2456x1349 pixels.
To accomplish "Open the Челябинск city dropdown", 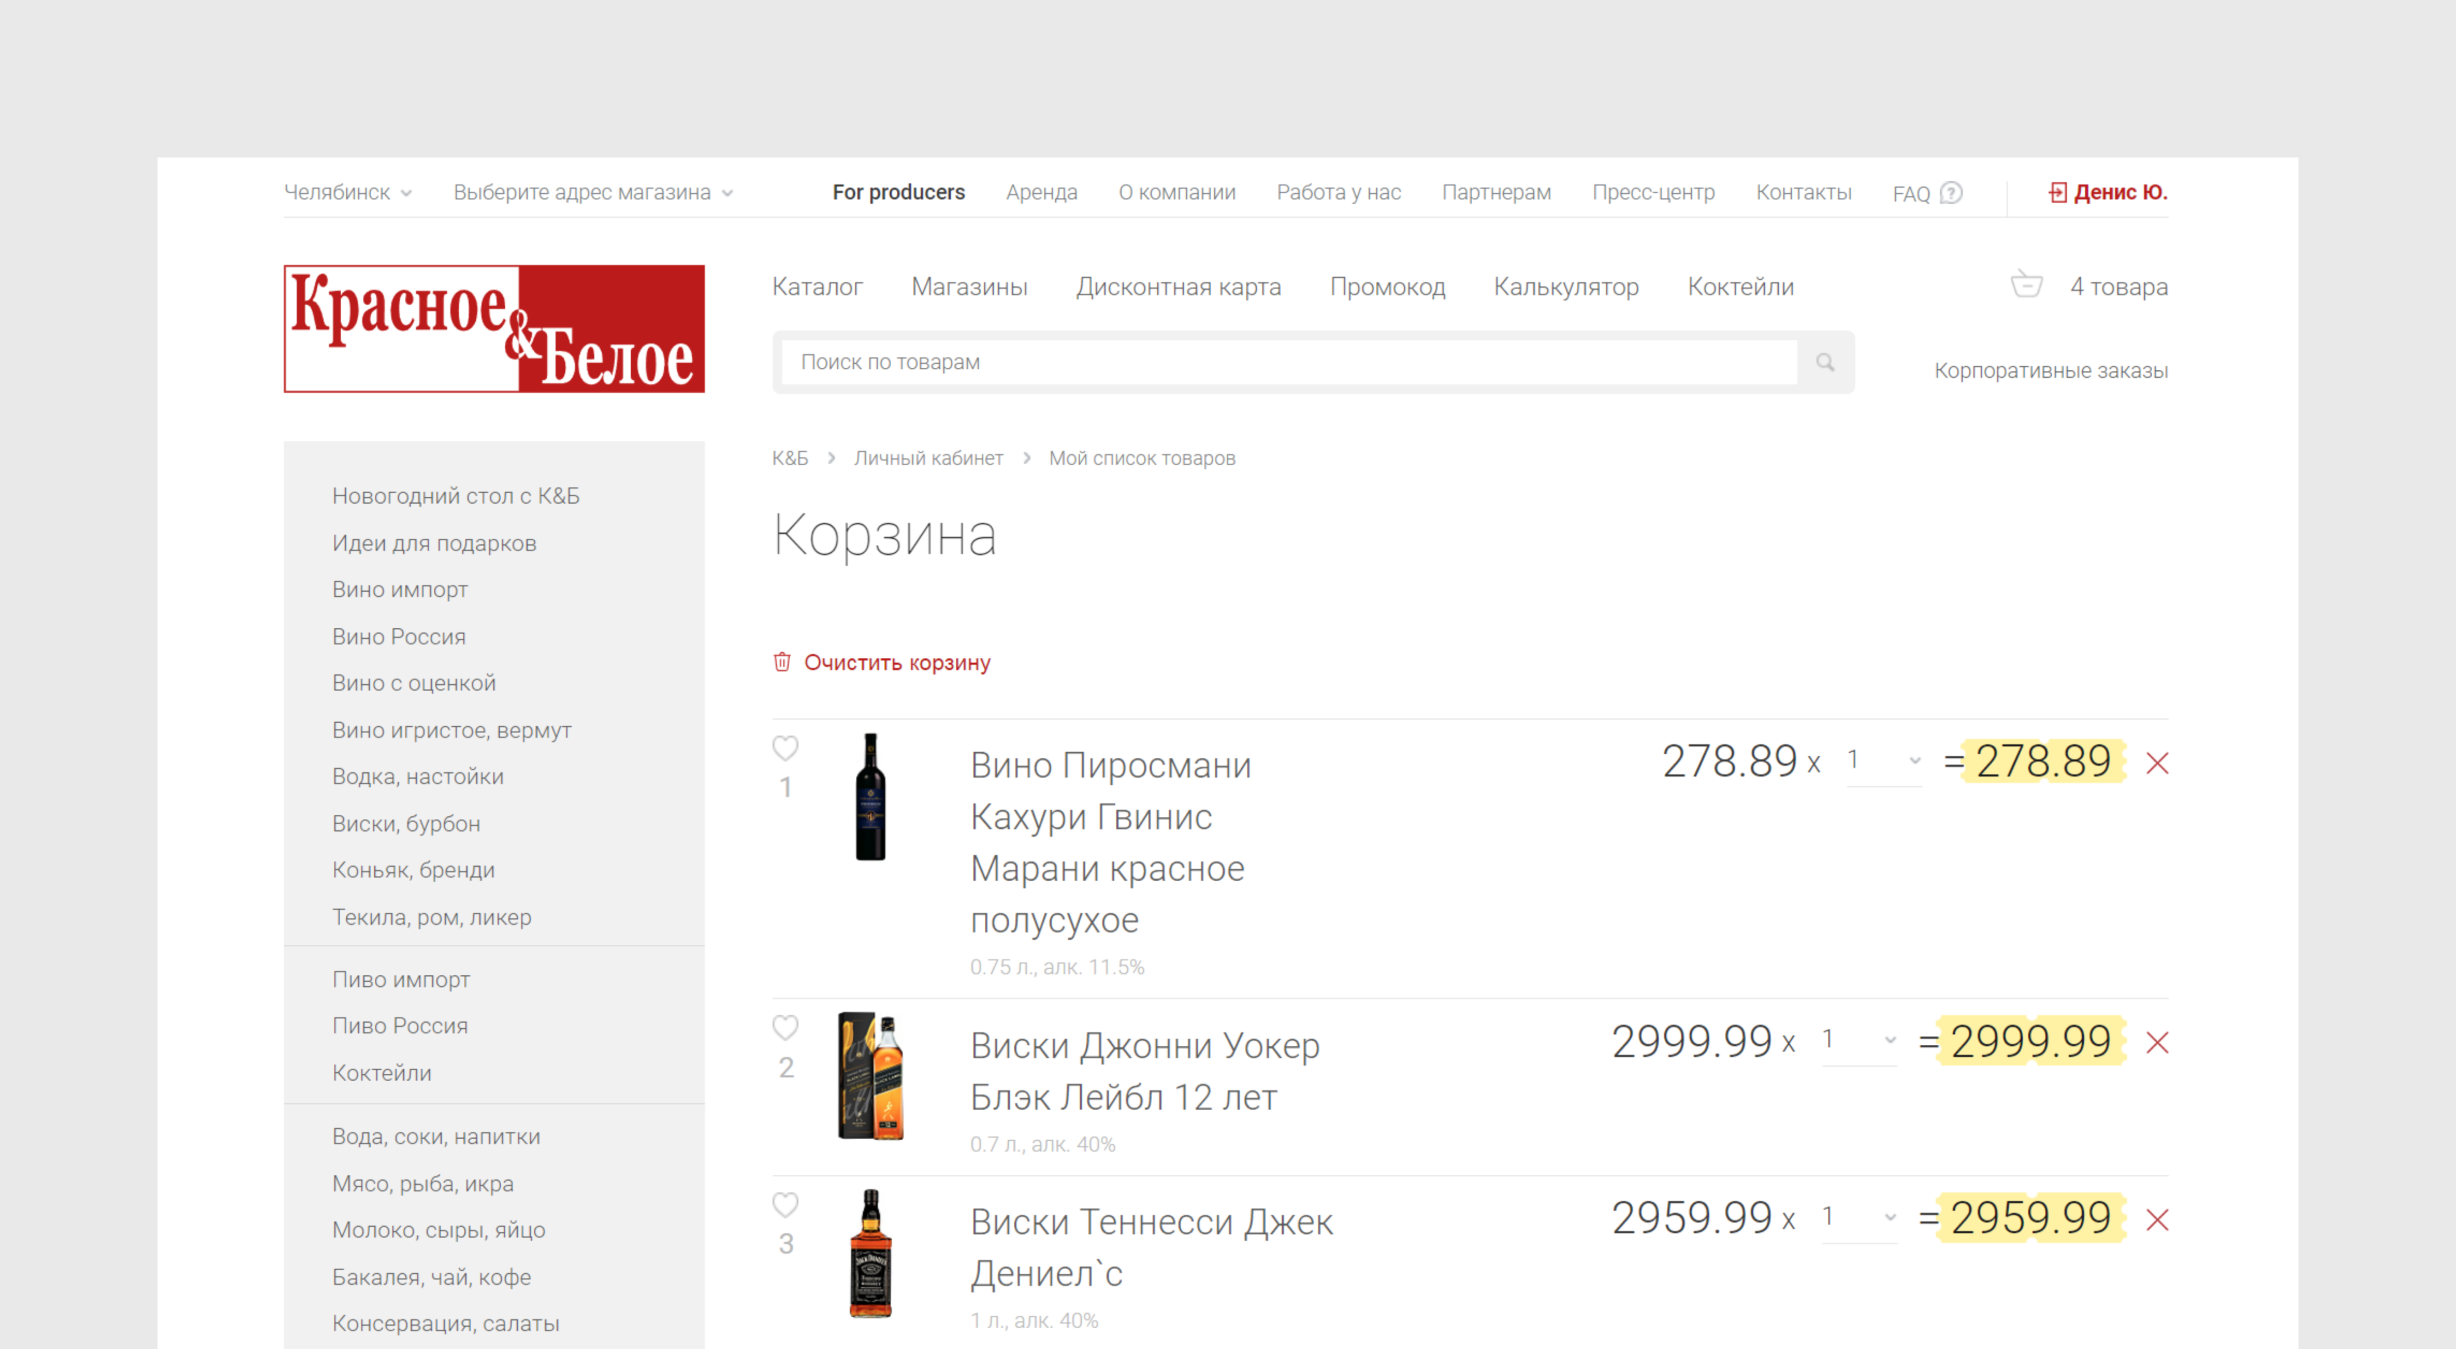I will (348, 193).
